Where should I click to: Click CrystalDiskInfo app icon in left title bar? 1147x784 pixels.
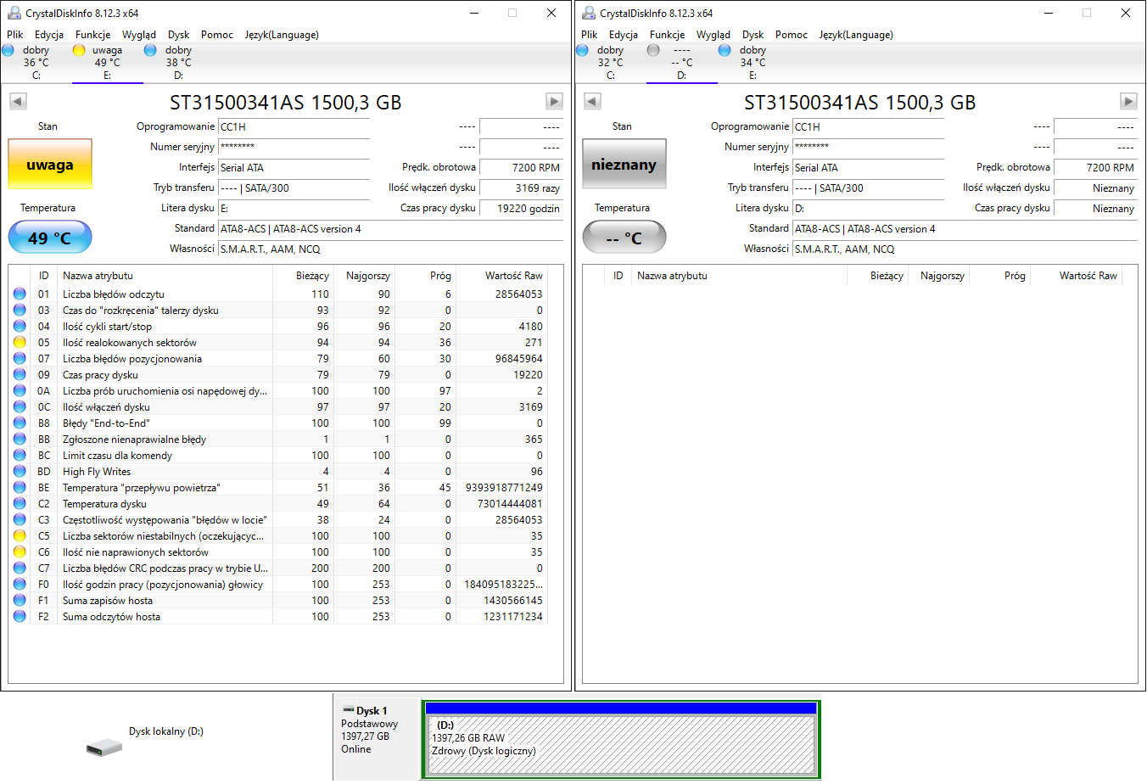(x=14, y=13)
